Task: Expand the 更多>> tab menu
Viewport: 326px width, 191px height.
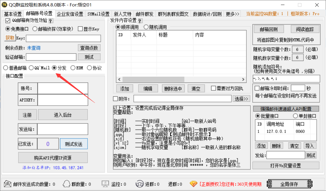Action: 232,14
